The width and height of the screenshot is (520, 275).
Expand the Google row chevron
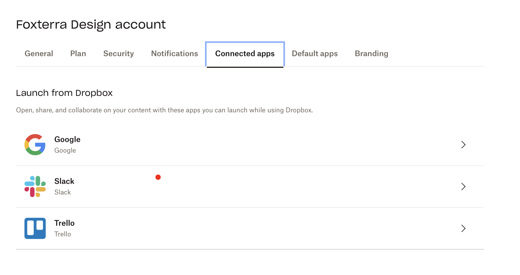(x=463, y=145)
